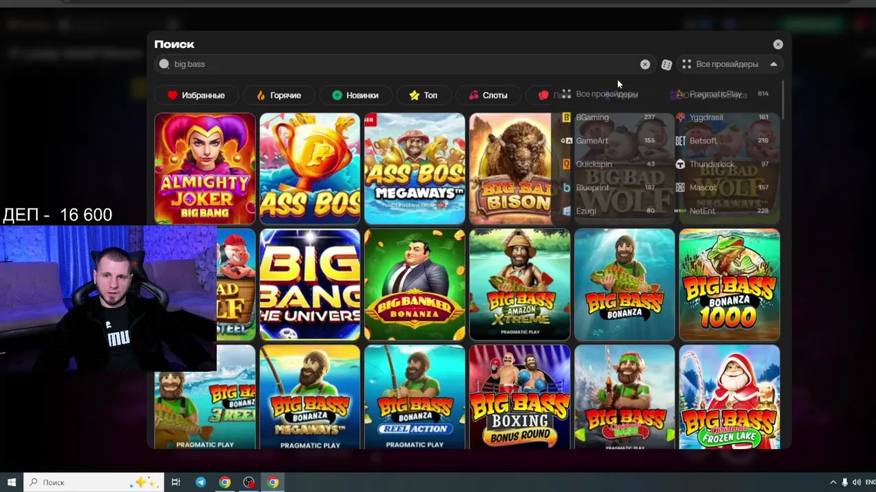Open the Almighty Joker Big Bang game

tap(205, 168)
